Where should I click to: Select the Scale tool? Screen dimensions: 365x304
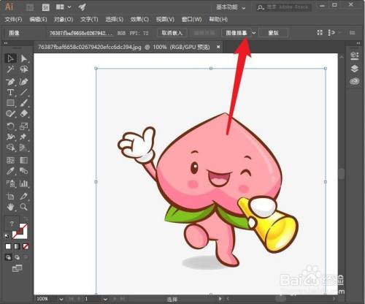[24, 126]
